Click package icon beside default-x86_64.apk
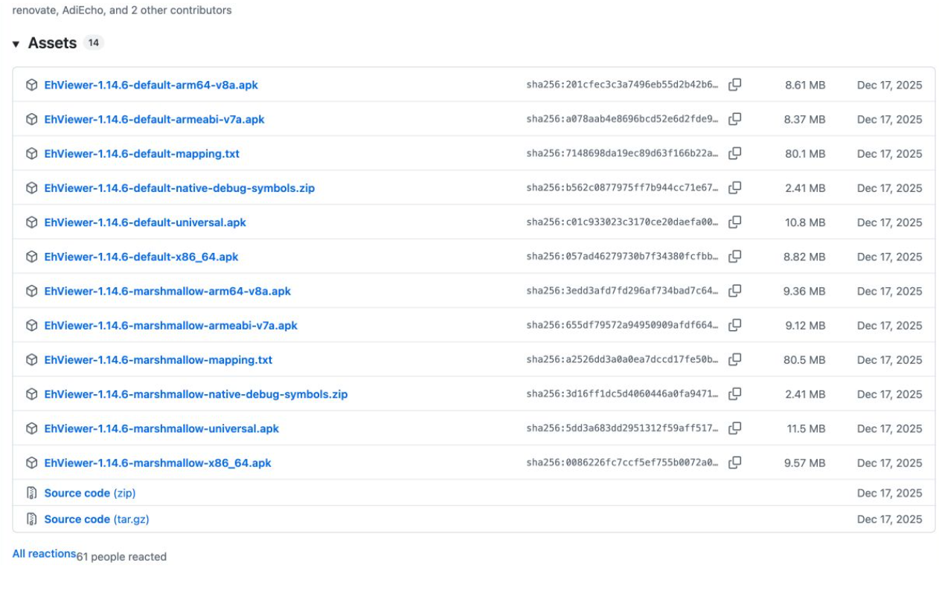Image resolution: width=939 pixels, height=589 pixels. pos(31,257)
